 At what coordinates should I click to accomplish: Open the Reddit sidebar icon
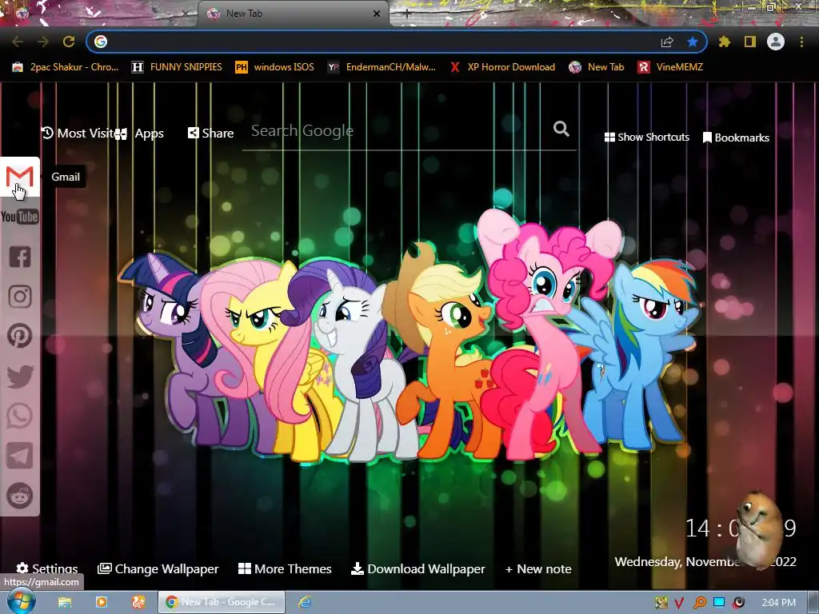point(20,496)
